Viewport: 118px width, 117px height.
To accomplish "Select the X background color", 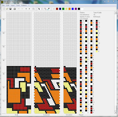I will point(54,9).
